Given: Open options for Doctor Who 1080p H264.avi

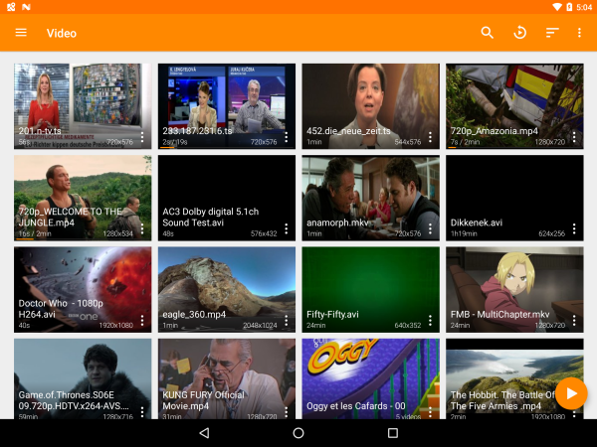Looking at the screenshot, I should point(142,321).
